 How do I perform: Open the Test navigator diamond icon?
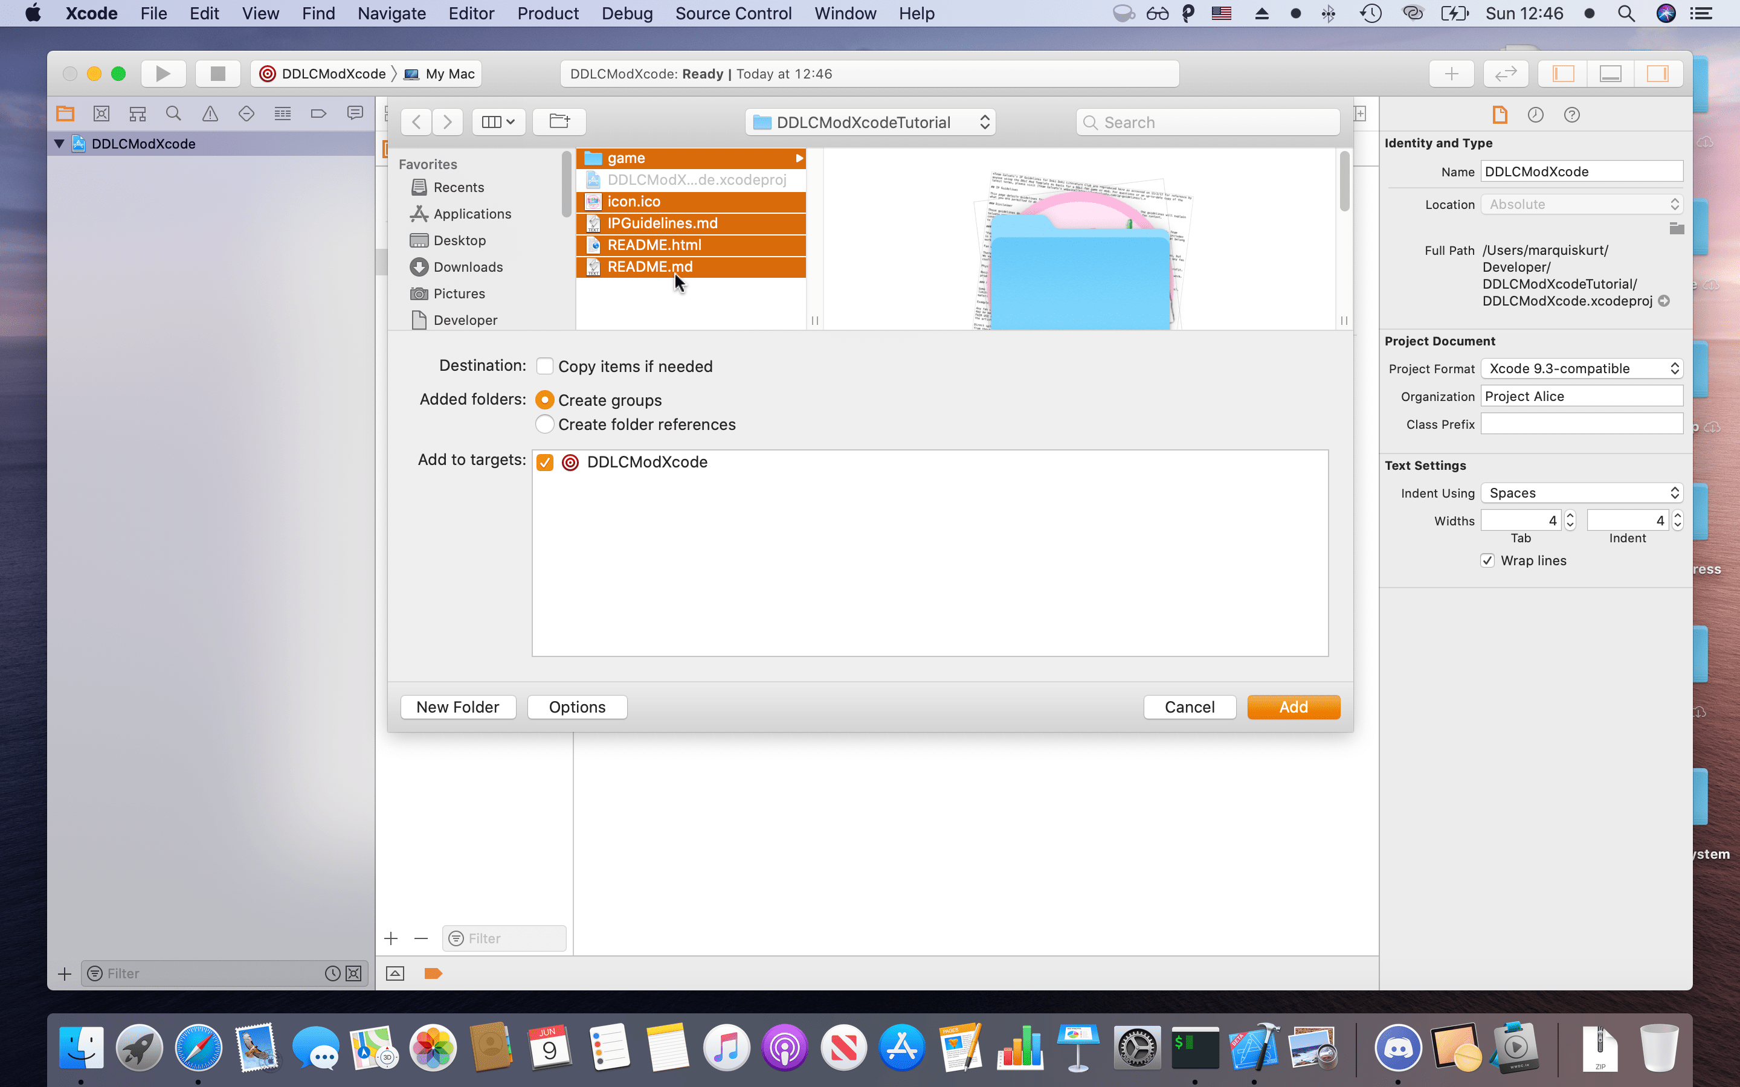[x=246, y=114]
